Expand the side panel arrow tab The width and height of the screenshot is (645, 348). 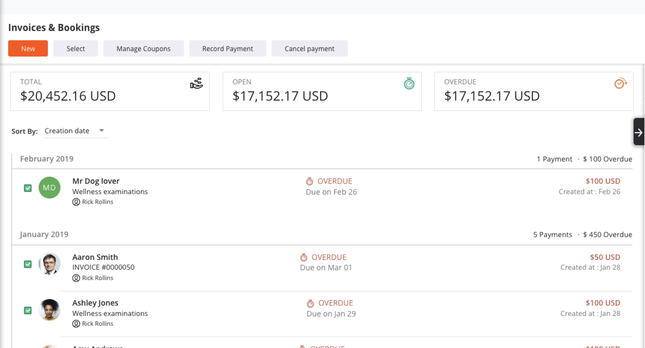click(639, 132)
